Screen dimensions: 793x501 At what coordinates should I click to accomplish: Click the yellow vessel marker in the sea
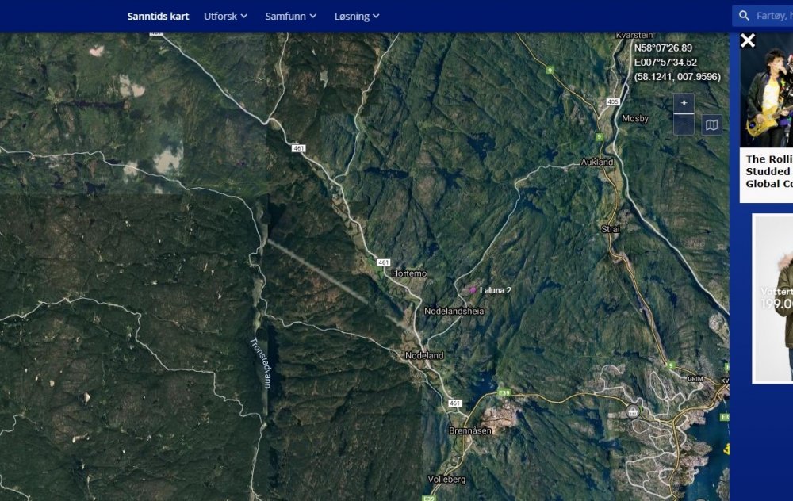726,448
